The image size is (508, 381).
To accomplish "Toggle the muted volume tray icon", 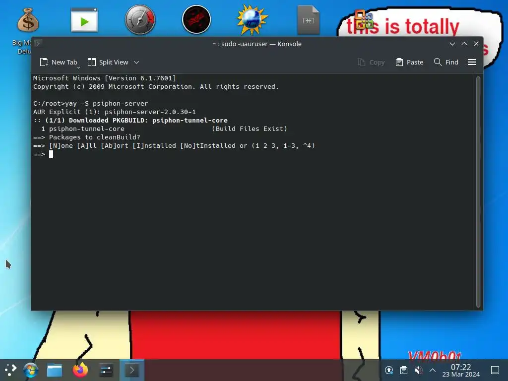I will coord(418,370).
